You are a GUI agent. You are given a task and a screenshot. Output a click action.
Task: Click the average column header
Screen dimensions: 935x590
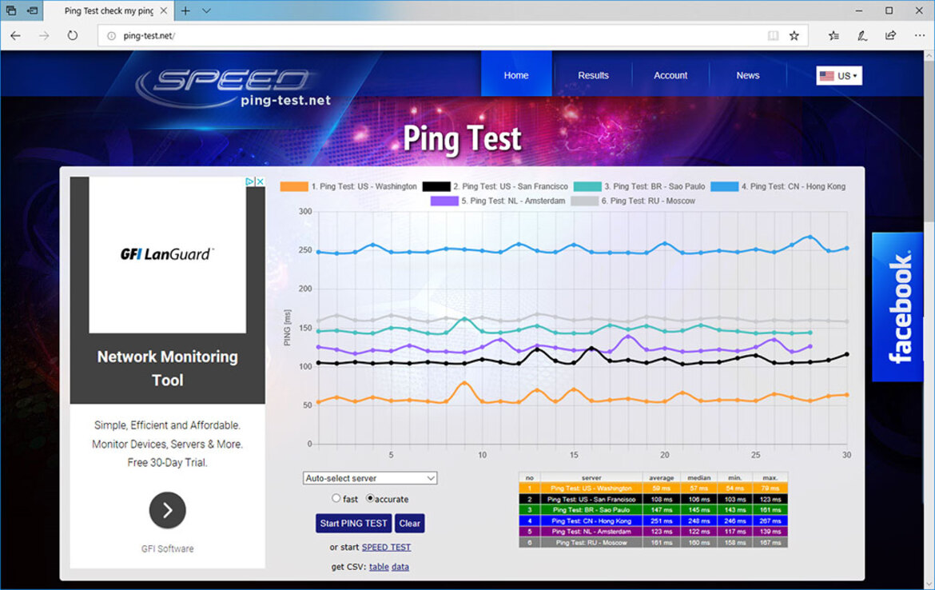click(x=662, y=477)
